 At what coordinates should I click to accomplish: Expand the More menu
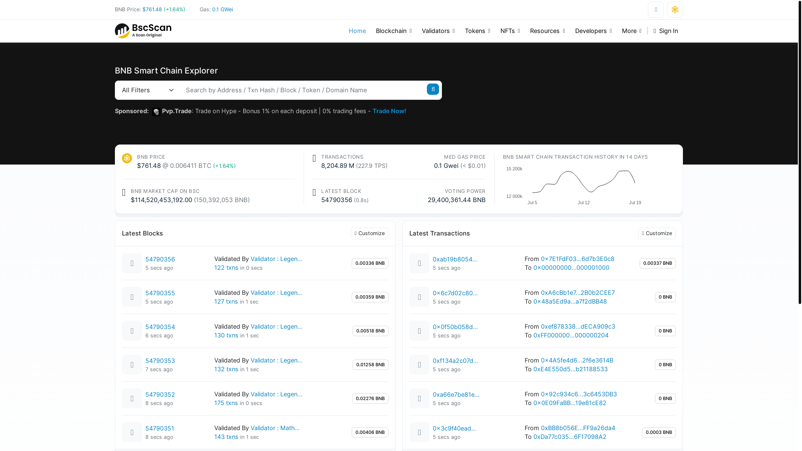pos(632,31)
